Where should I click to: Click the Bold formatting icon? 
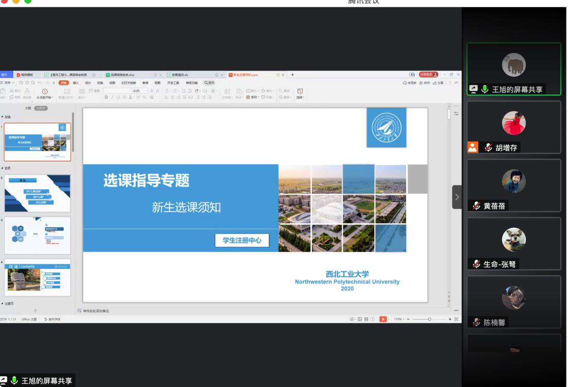click(x=106, y=97)
